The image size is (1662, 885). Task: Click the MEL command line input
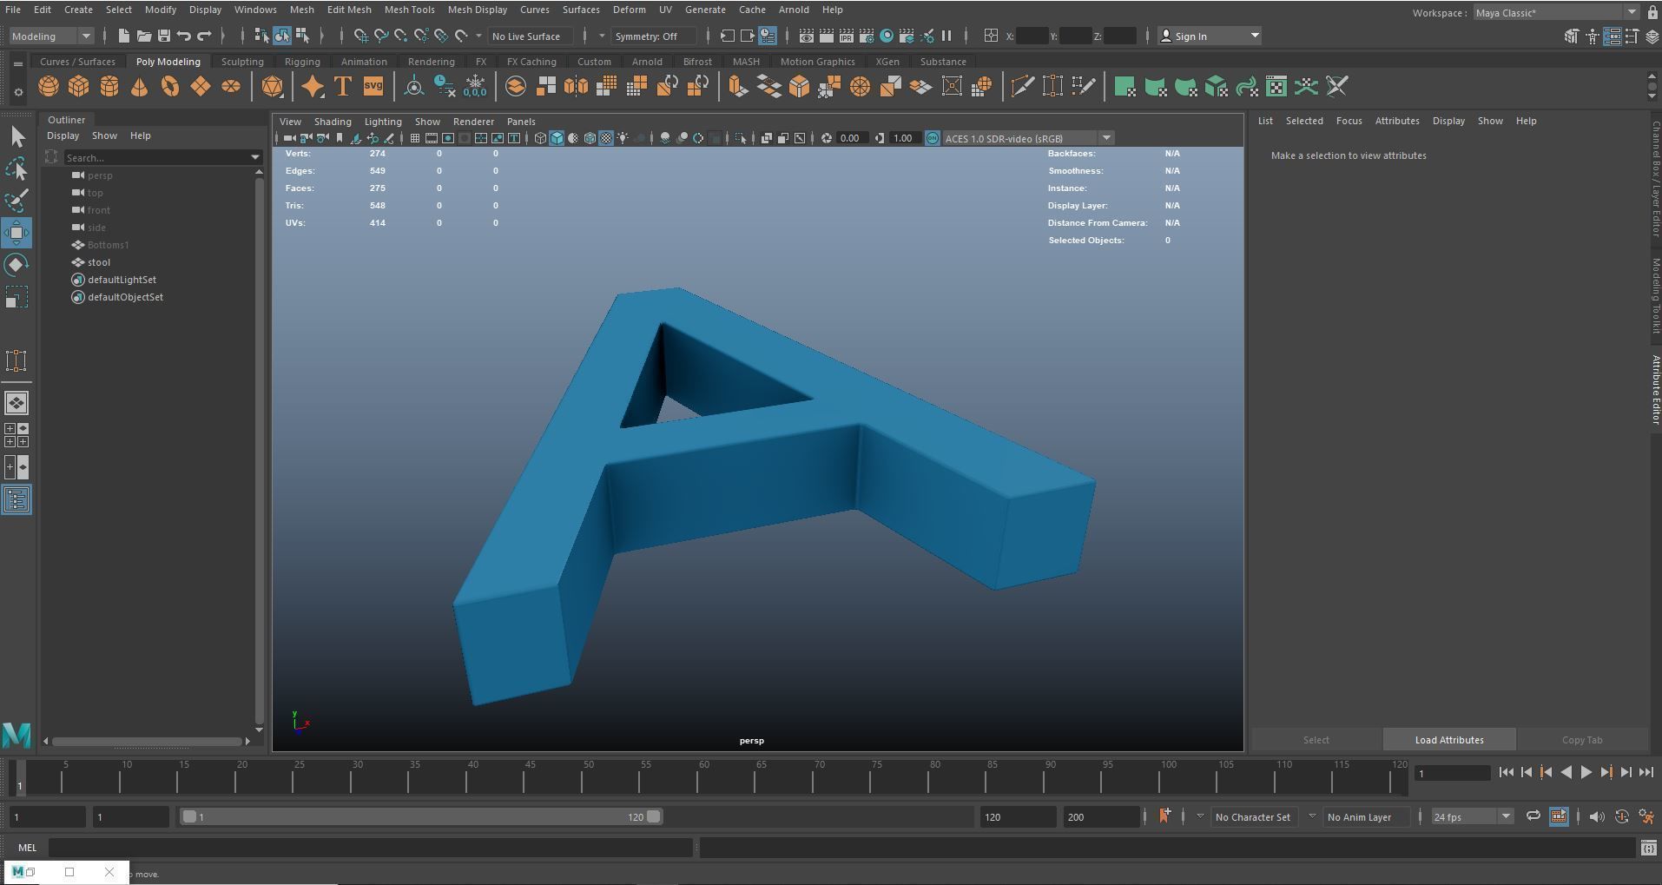(x=371, y=848)
